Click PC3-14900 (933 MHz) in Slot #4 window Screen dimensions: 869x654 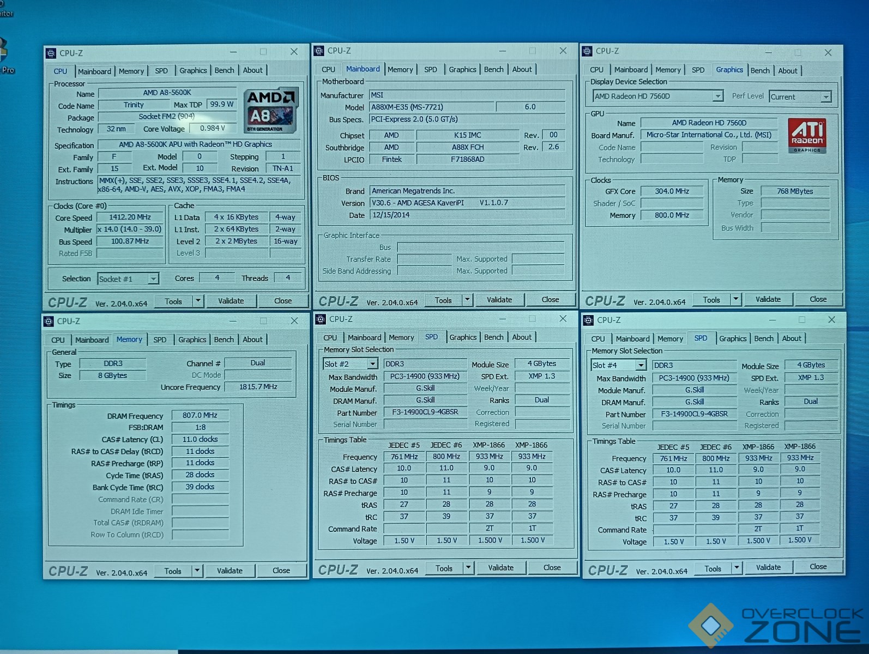pos(694,378)
